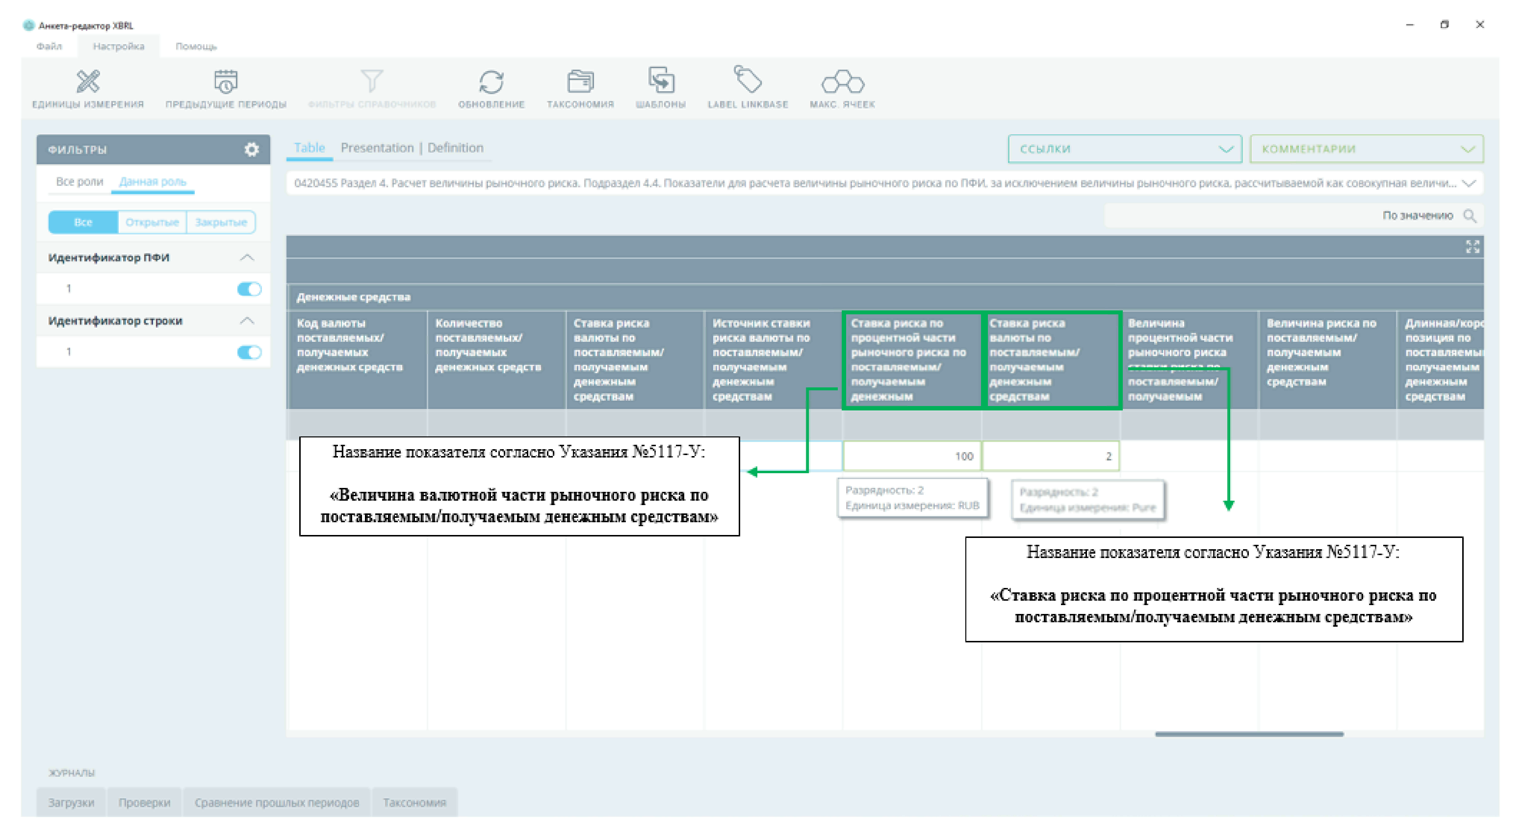Toggle Идентификатор ПФИ value 1 switch
Viewport: 1525px width, 840px height.
[249, 289]
